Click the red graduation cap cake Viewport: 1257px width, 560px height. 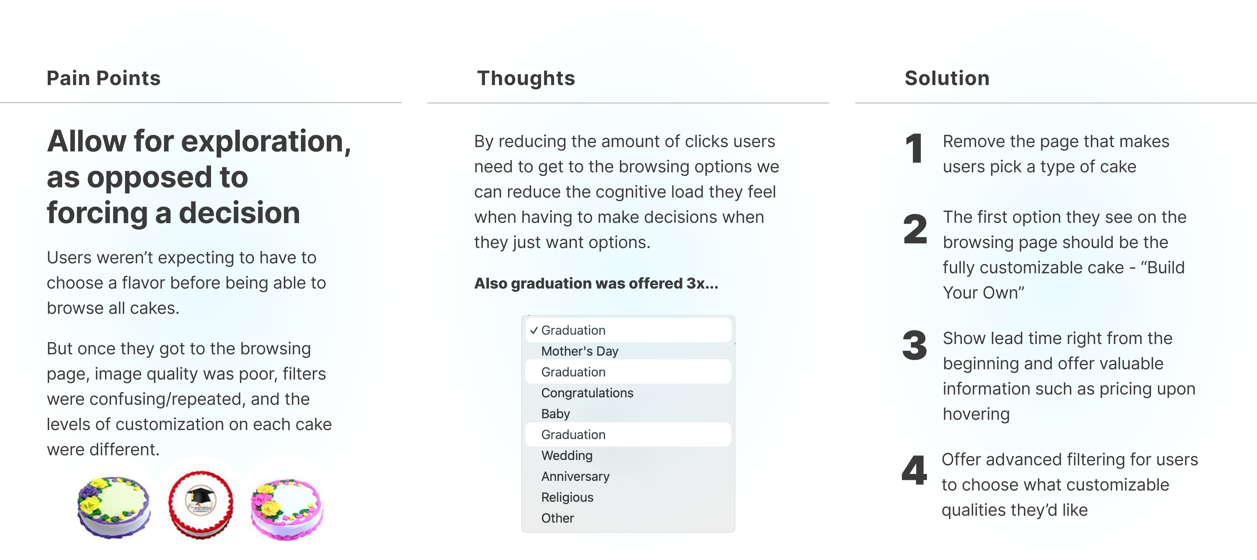coord(201,505)
